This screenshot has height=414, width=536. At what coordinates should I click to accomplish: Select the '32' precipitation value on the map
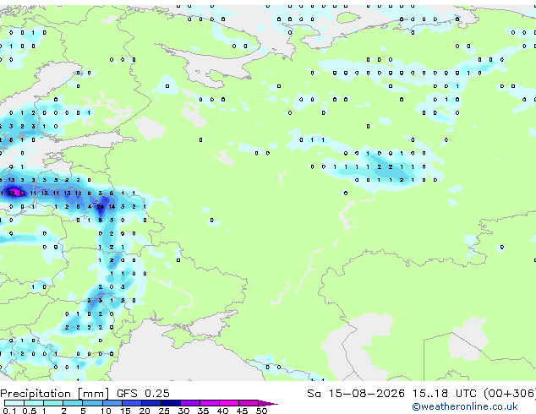(x=11, y=193)
